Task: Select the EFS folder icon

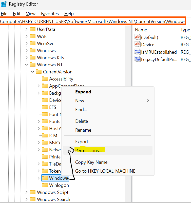Action: tap(45, 107)
